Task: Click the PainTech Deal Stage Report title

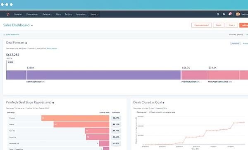Action: pos(29,102)
